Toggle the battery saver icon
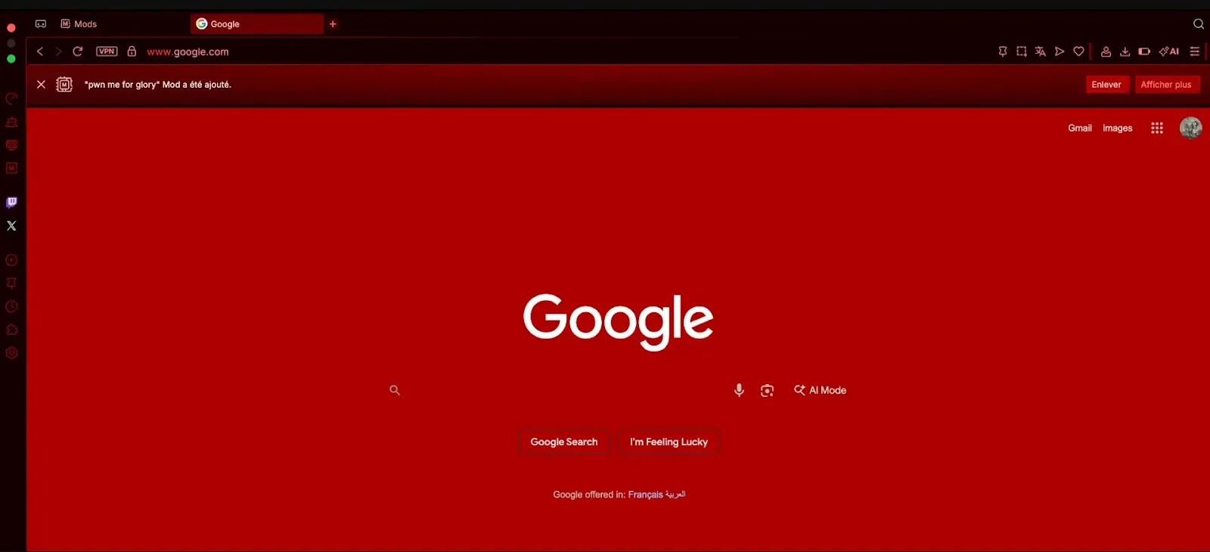1210x552 pixels. coord(1144,51)
